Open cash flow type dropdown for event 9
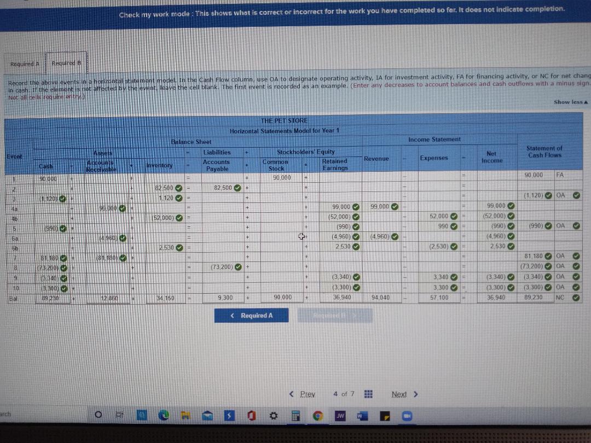The height and width of the screenshot is (443, 591). tap(563, 277)
